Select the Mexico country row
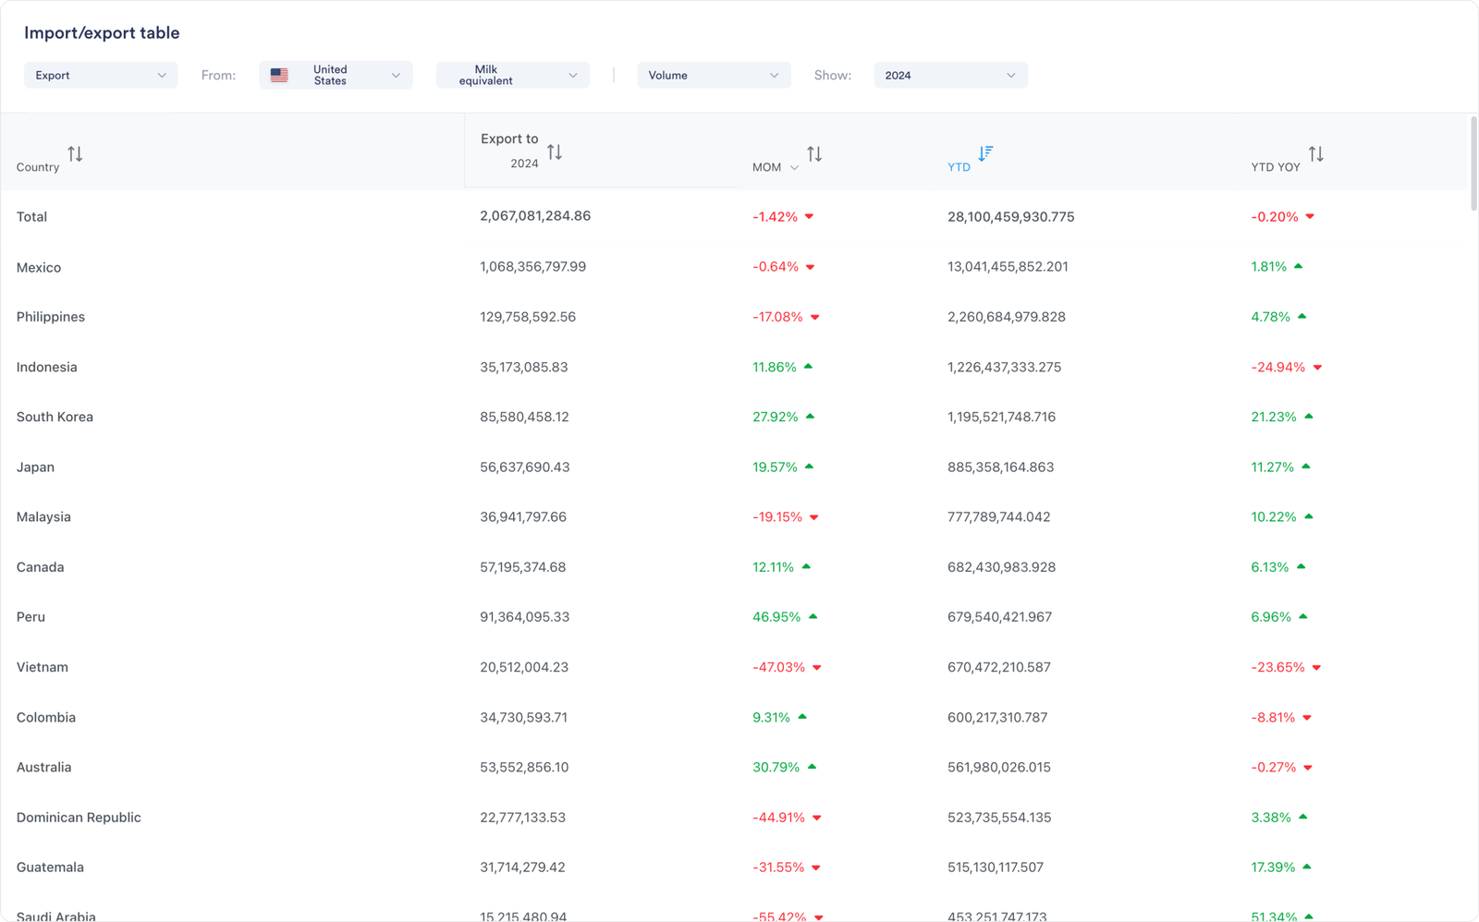The height and width of the screenshot is (922, 1479). pos(39,268)
